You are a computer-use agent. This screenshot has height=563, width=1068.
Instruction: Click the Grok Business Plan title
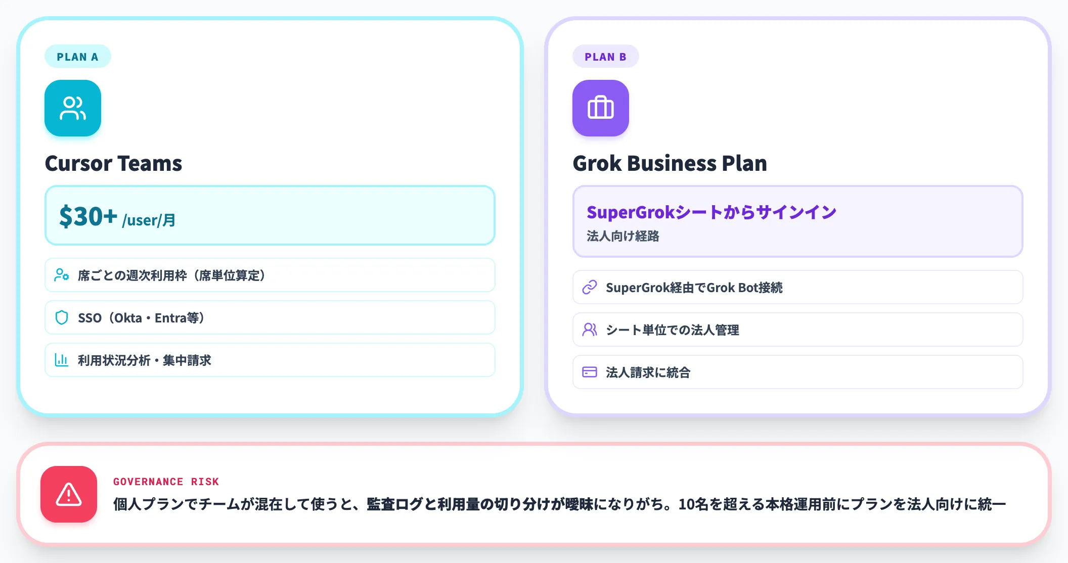coord(670,163)
